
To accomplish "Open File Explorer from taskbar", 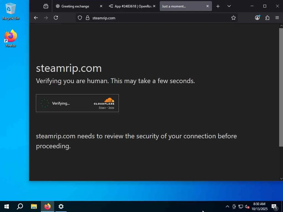I will (x=34, y=206).
